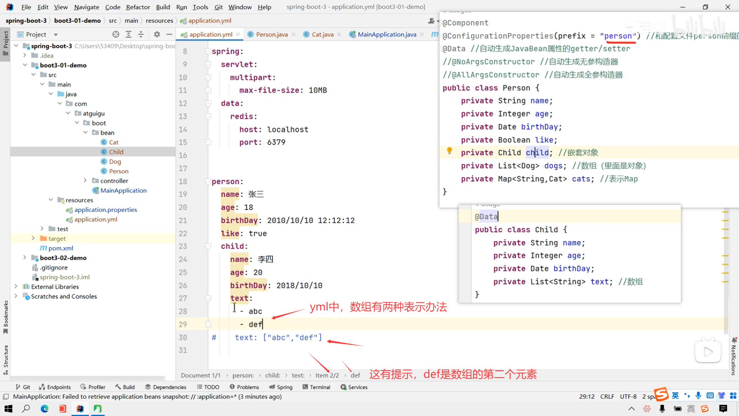This screenshot has height=416, width=739.
Task: Switch to the Person.java tab
Action: pyautogui.click(x=272, y=34)
